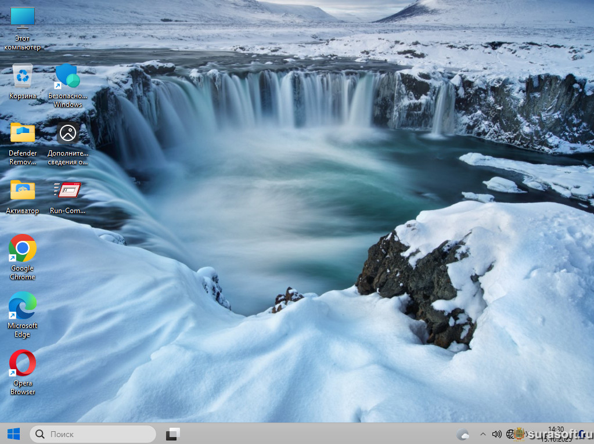This screenshot has width=594, height=444.
Task: Open Task View from the taskbar
Action: [173, 434]
